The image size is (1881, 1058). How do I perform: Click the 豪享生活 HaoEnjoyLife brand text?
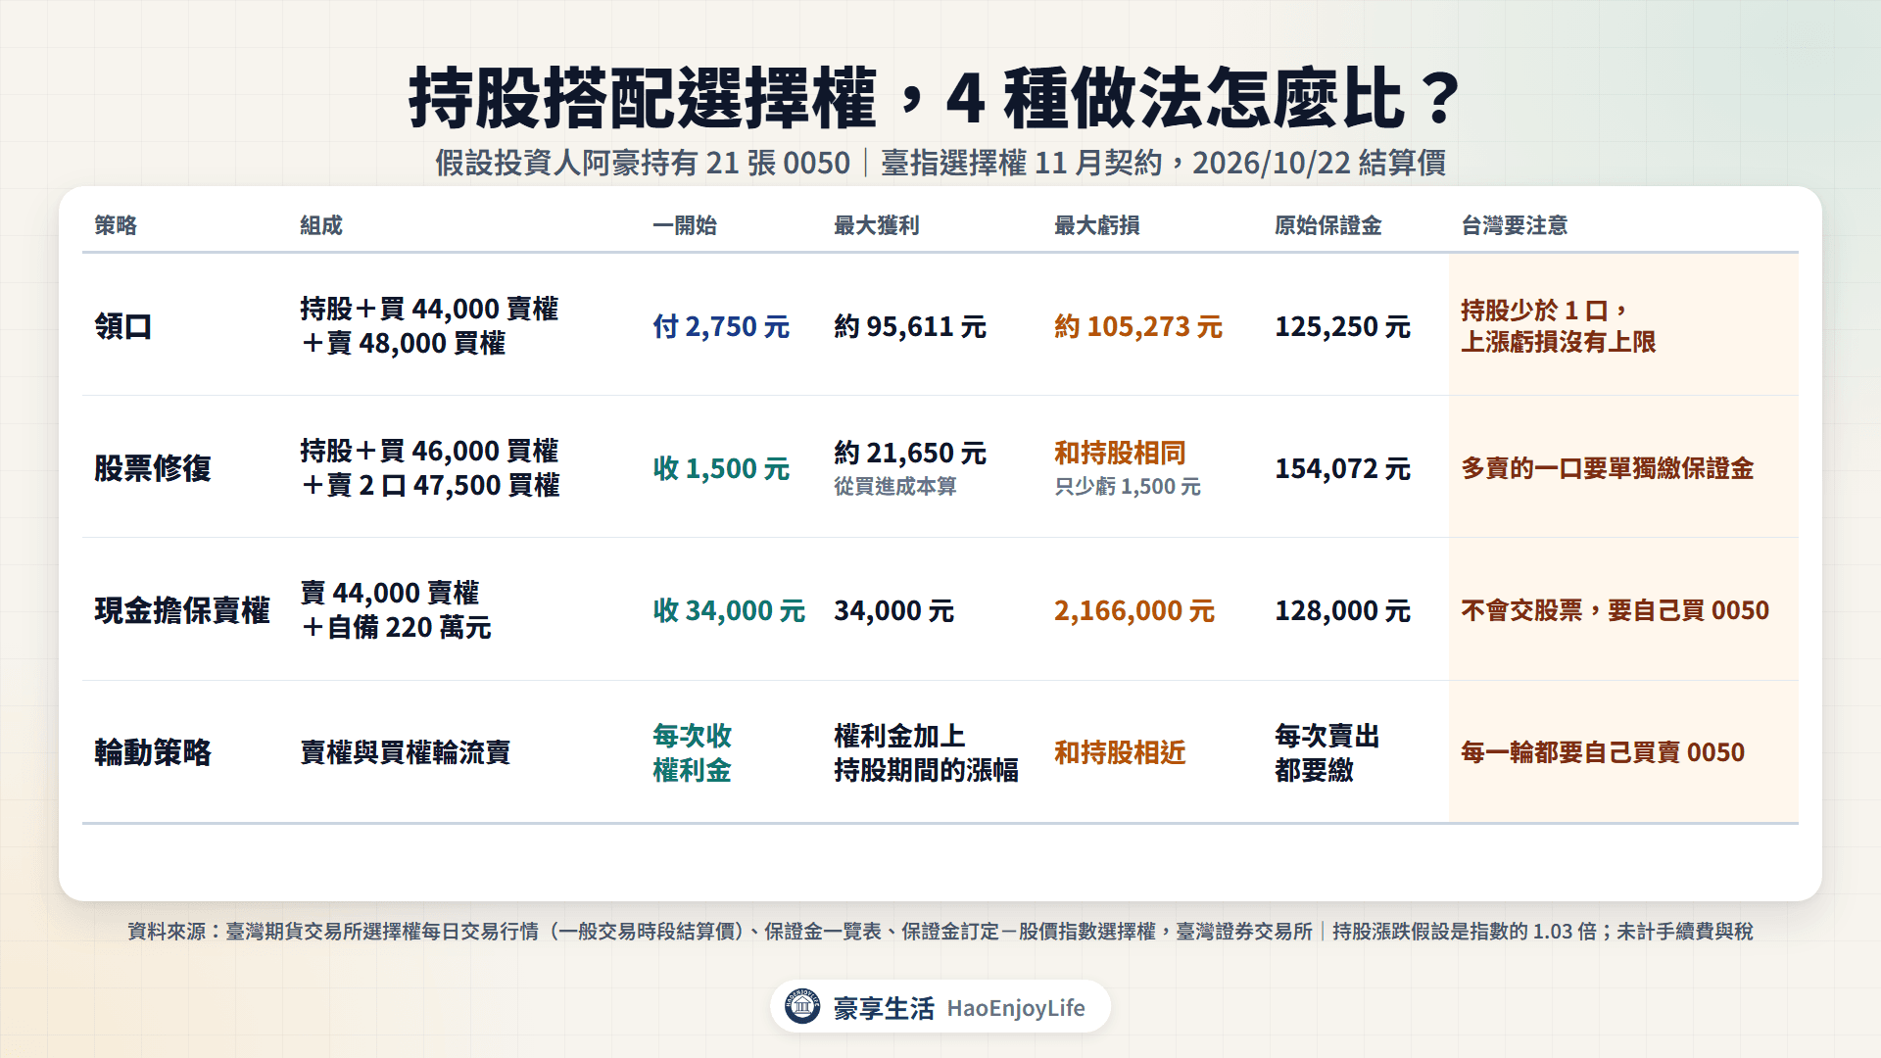(959, 1008)
